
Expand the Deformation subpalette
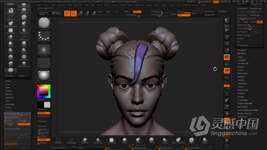click(x=243, y=74)
